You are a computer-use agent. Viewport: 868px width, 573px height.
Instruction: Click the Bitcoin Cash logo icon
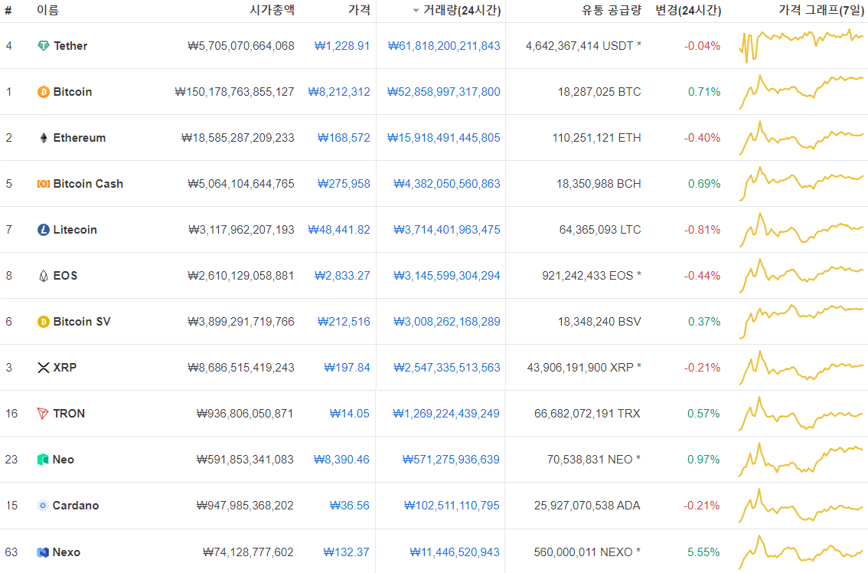(x=43, y=184)
